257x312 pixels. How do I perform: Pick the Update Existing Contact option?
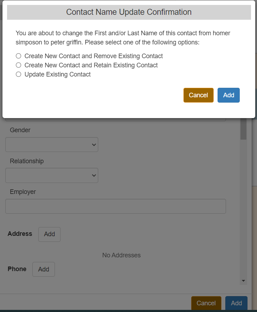[x=18, y=74]
